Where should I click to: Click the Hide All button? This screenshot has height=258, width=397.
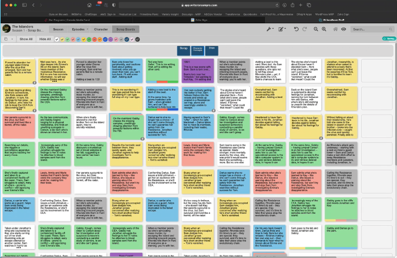click(45, 39)
